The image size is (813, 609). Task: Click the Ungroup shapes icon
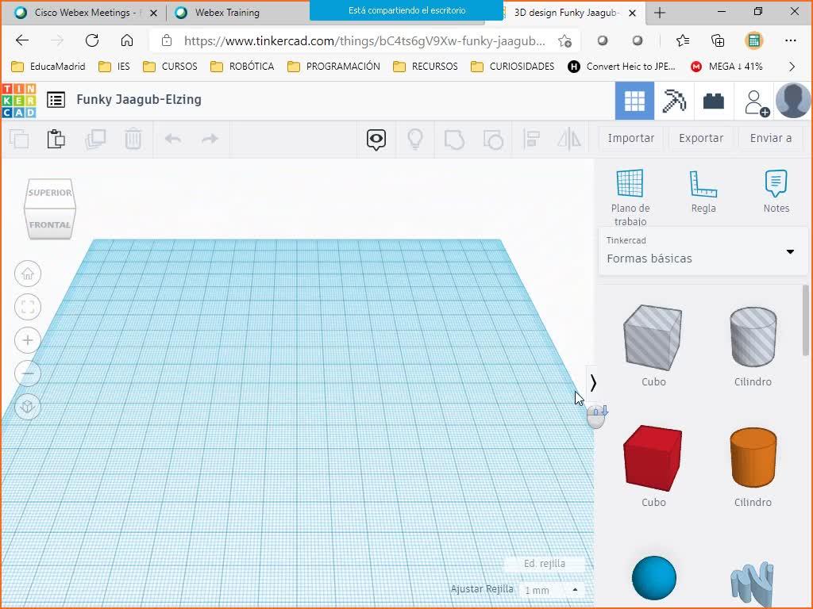pyautogui.click(x=493, y=140)
